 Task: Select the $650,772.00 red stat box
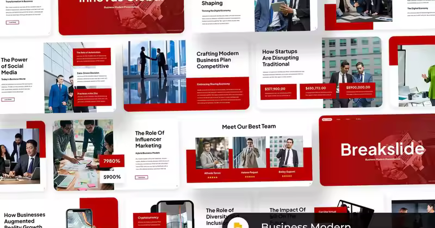tap(318, 91)
